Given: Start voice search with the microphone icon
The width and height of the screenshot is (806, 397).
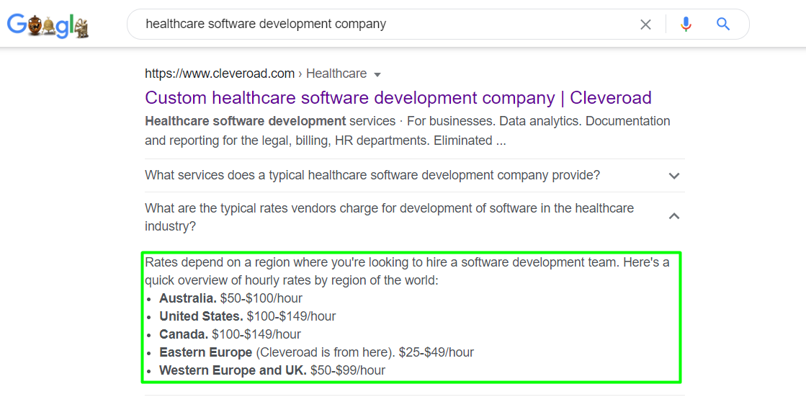Looking at the screenshot, I should [x=685, y=24].
